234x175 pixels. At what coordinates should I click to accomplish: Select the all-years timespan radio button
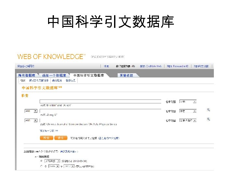42,161
